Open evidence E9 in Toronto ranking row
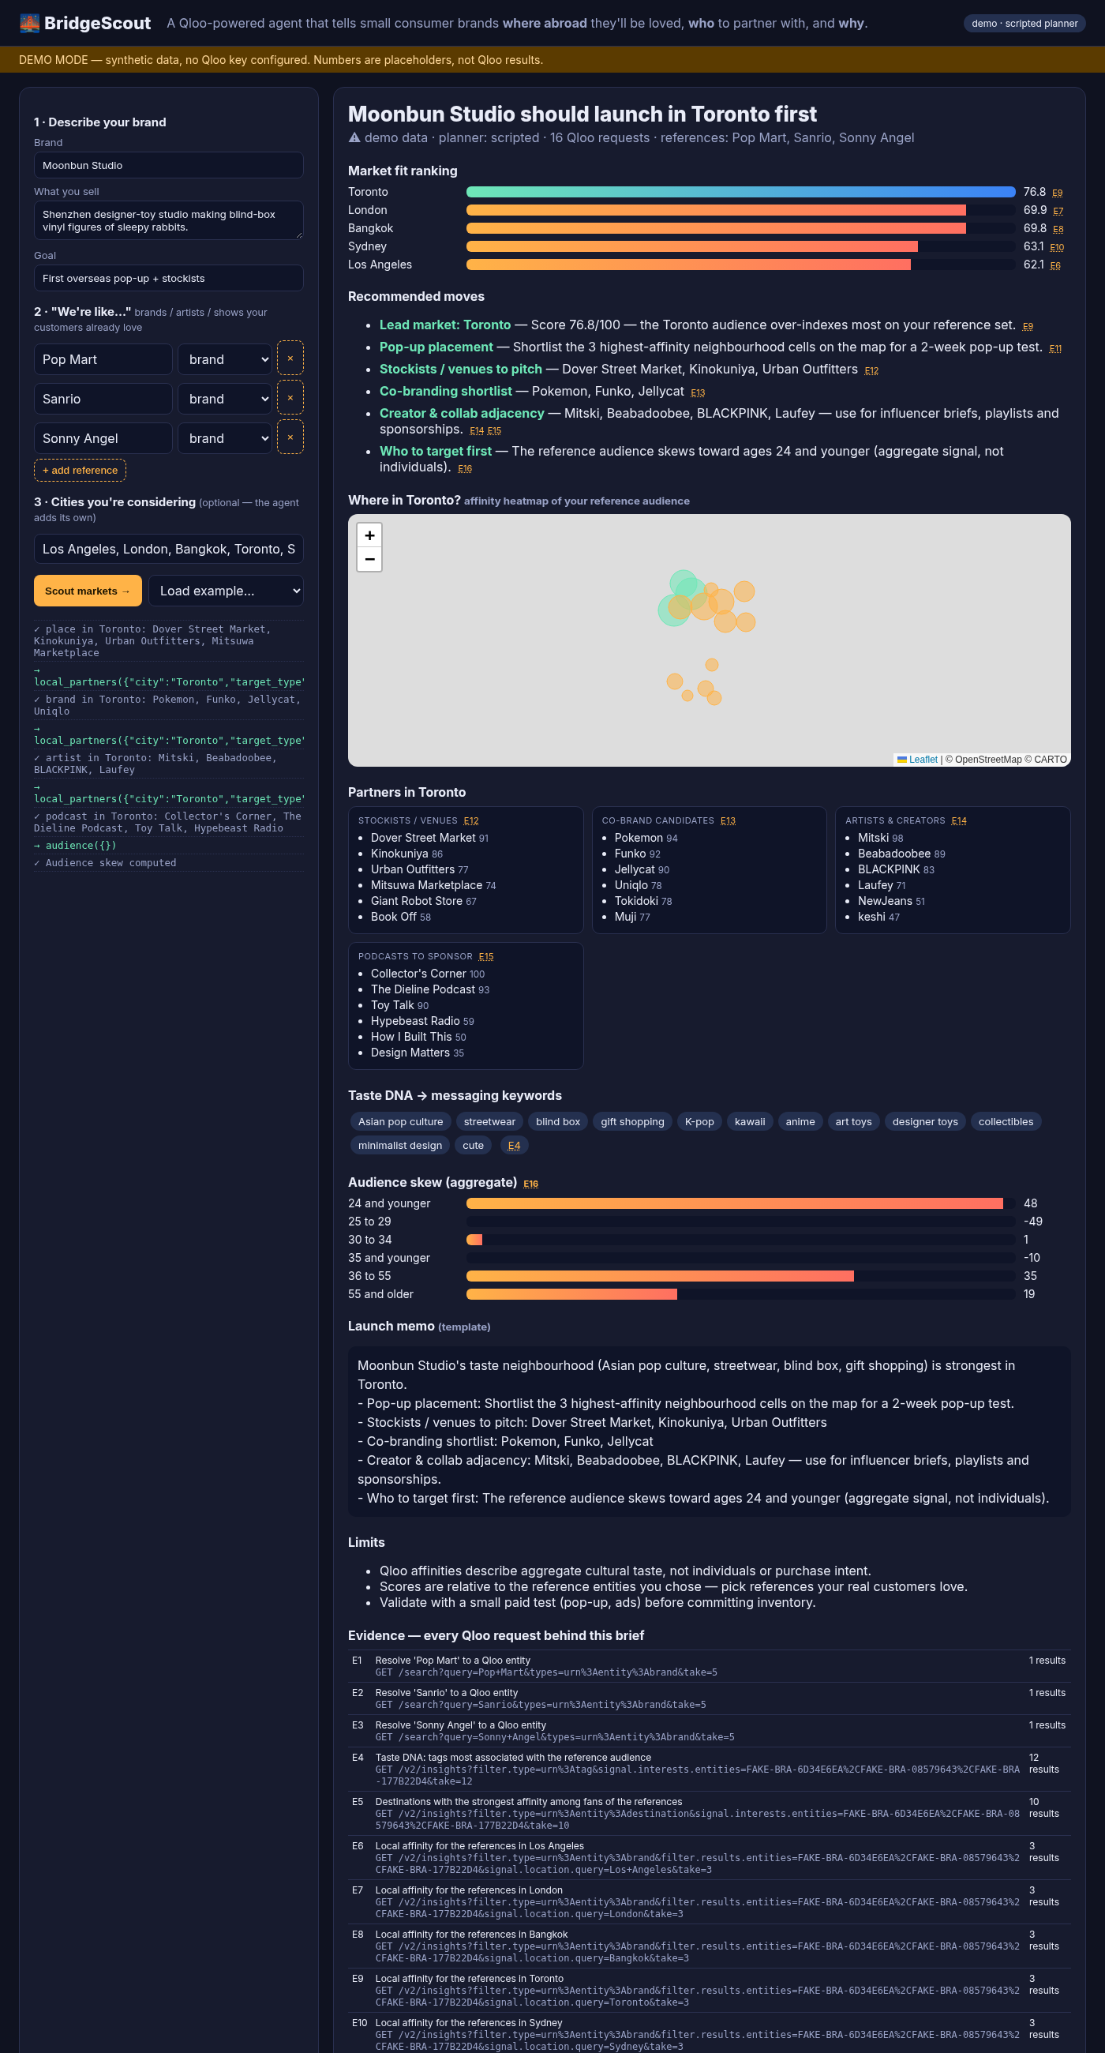Image resolution: width=1105 pixels, height=2053 pixels. point(1057,193)
